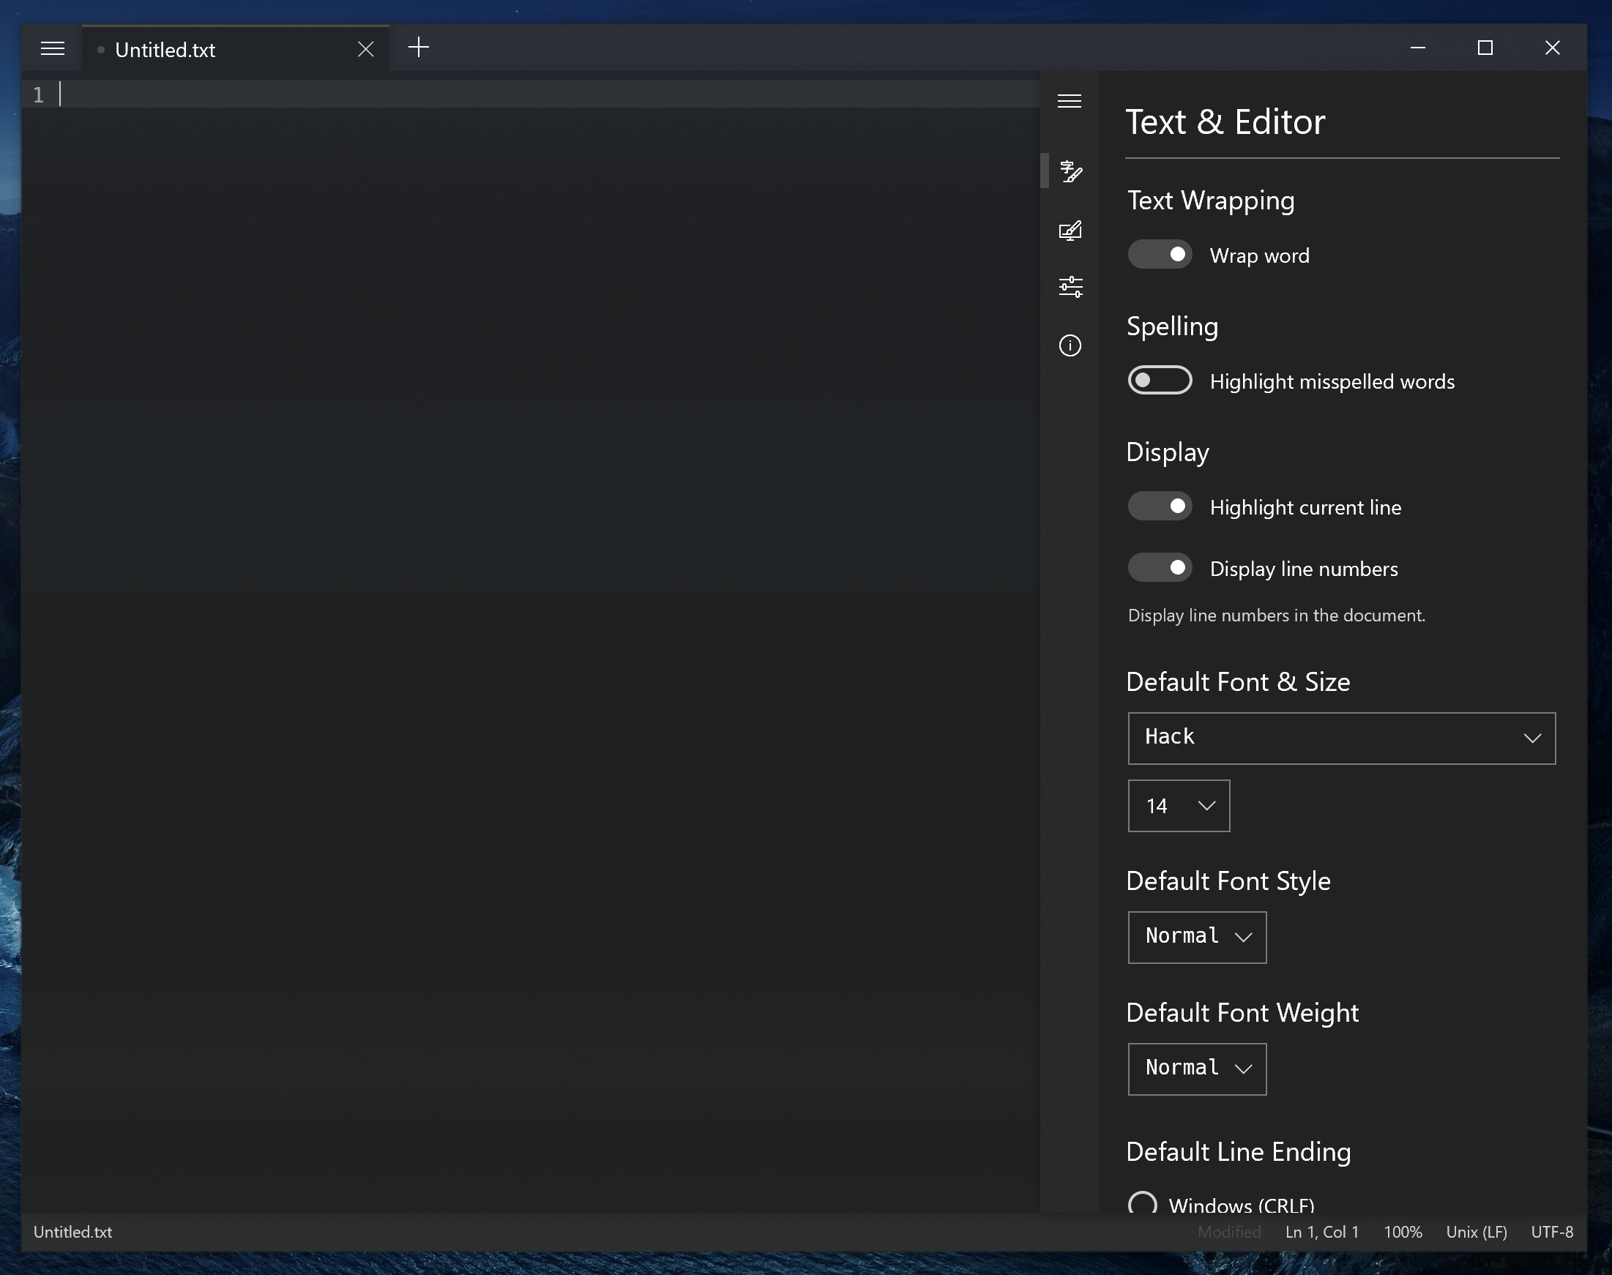Expand the Hack font dropdown
1612x1275 pixels.
1341,738
